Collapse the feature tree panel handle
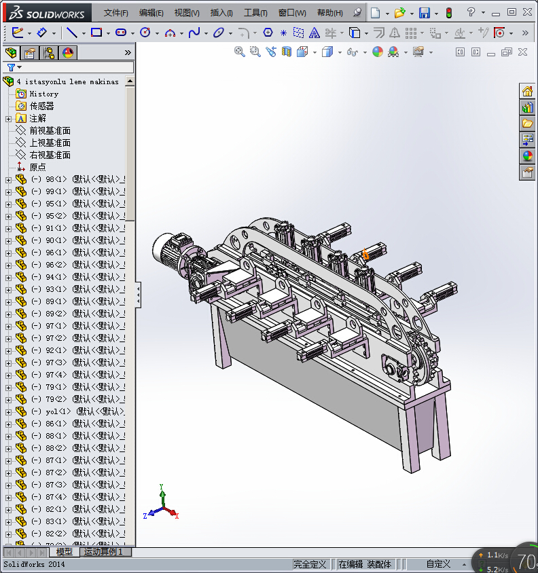538x573 pixels. pyautogui.click(x=139, y=293)
